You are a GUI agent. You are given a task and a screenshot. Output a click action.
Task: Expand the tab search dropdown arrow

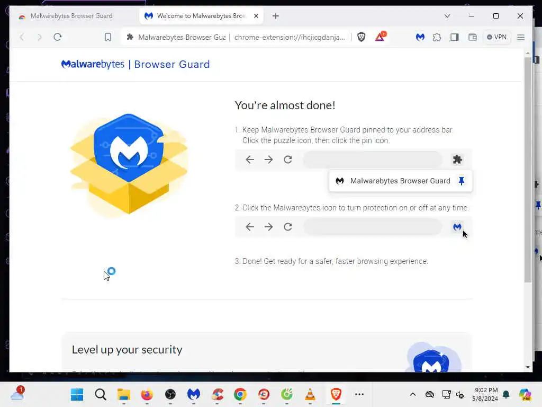coord(447,16)
